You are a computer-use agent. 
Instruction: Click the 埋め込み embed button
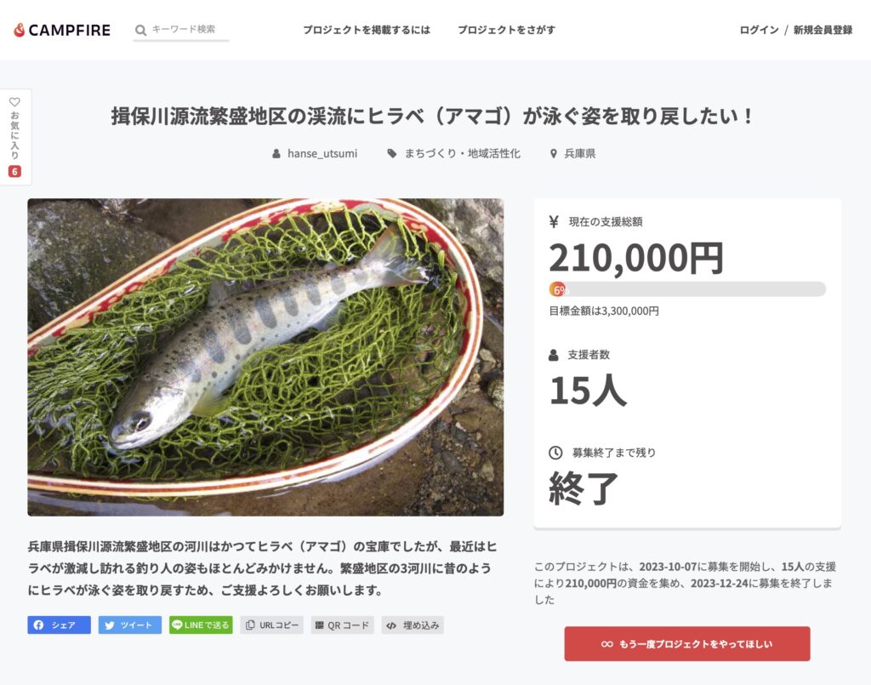point(413,625)
